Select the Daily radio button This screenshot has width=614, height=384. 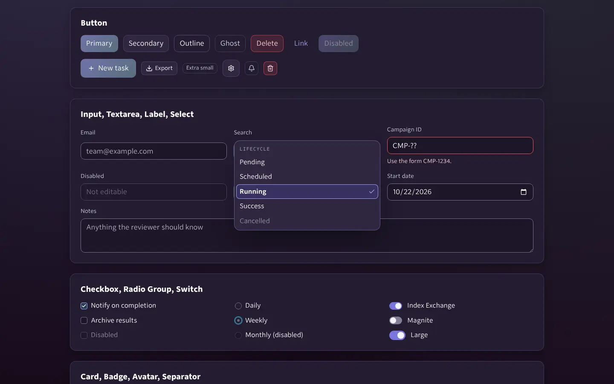tap(238, 306)
